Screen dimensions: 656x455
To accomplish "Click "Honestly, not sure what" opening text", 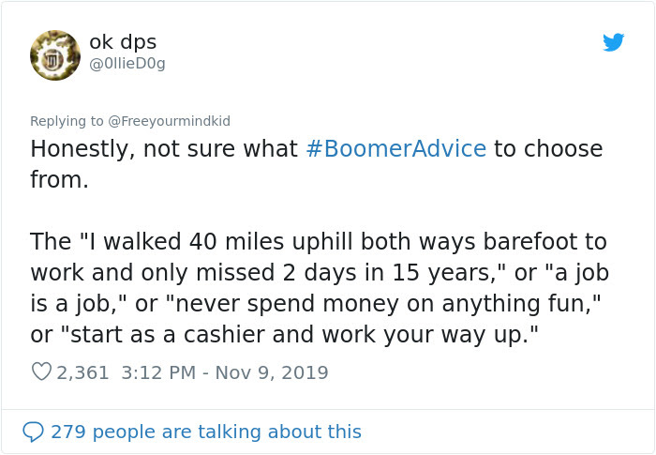I will click(x=164, y=149).
